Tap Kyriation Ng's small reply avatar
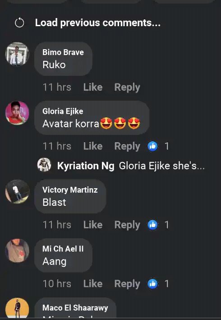 [x=44, y=165]
